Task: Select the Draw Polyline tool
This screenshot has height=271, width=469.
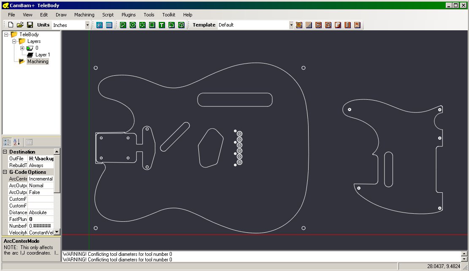Action: click(x=122, y=25)
